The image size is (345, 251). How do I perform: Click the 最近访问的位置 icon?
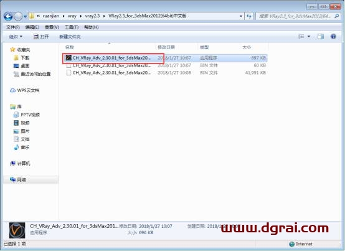[x=16, y=74]
